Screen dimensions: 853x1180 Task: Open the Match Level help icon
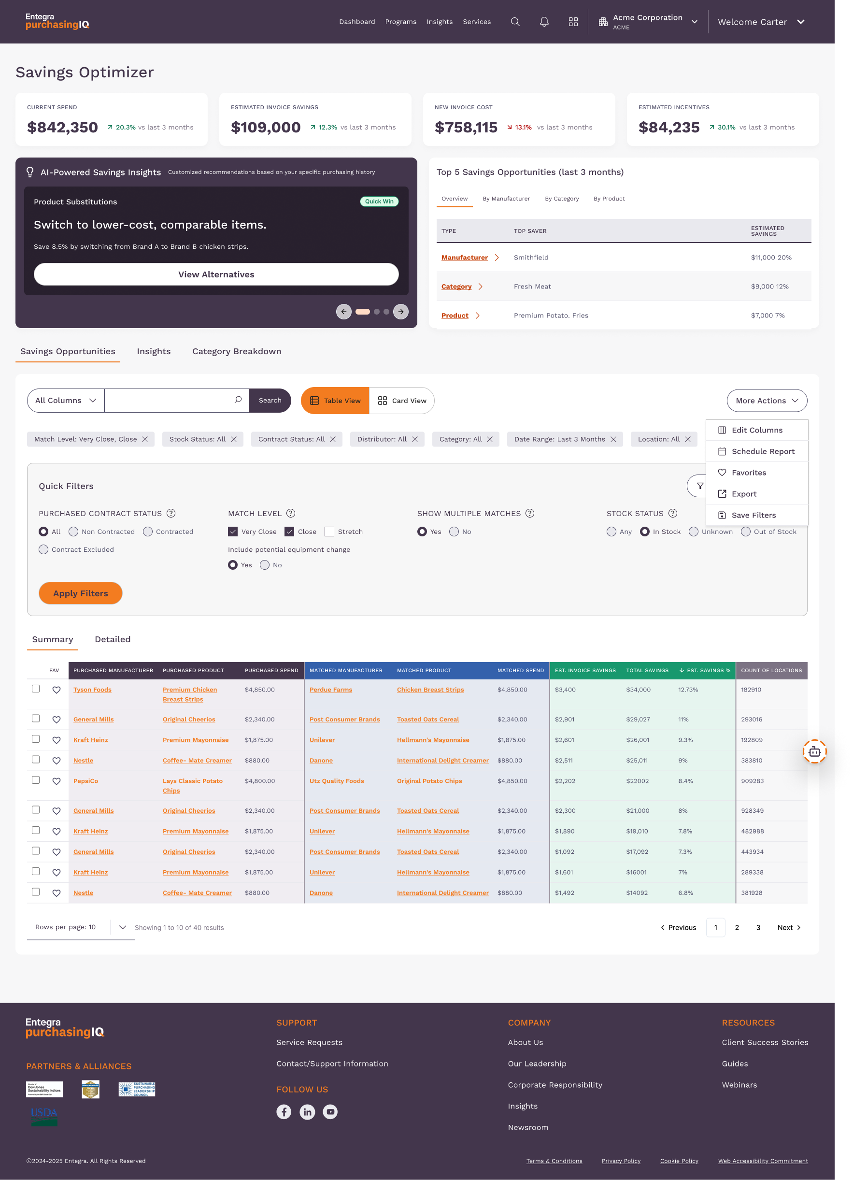[x=291, y=514]
